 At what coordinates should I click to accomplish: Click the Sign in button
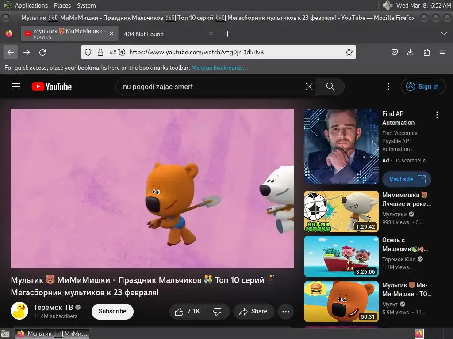423,87
